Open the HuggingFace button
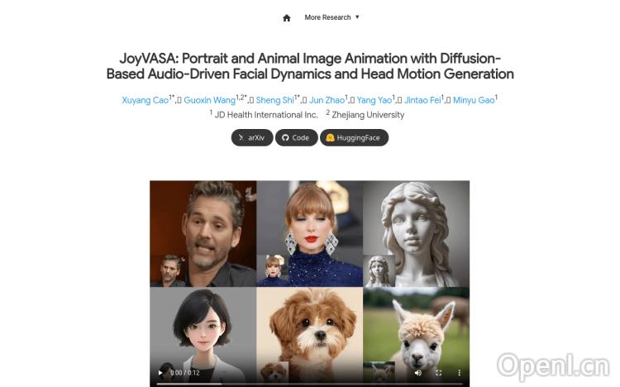 (353, 137)
